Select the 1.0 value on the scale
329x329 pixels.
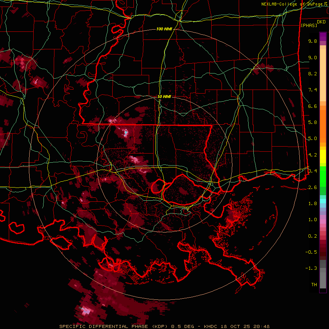point(313,220)
